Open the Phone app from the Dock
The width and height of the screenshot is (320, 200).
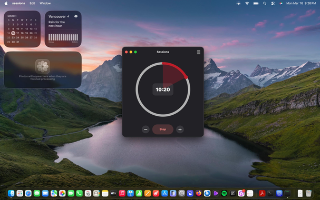coord(79,193)
